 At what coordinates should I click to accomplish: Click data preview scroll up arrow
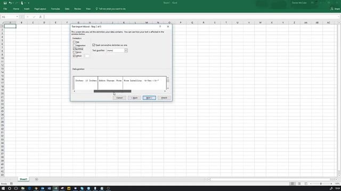(x=168, y=77)
